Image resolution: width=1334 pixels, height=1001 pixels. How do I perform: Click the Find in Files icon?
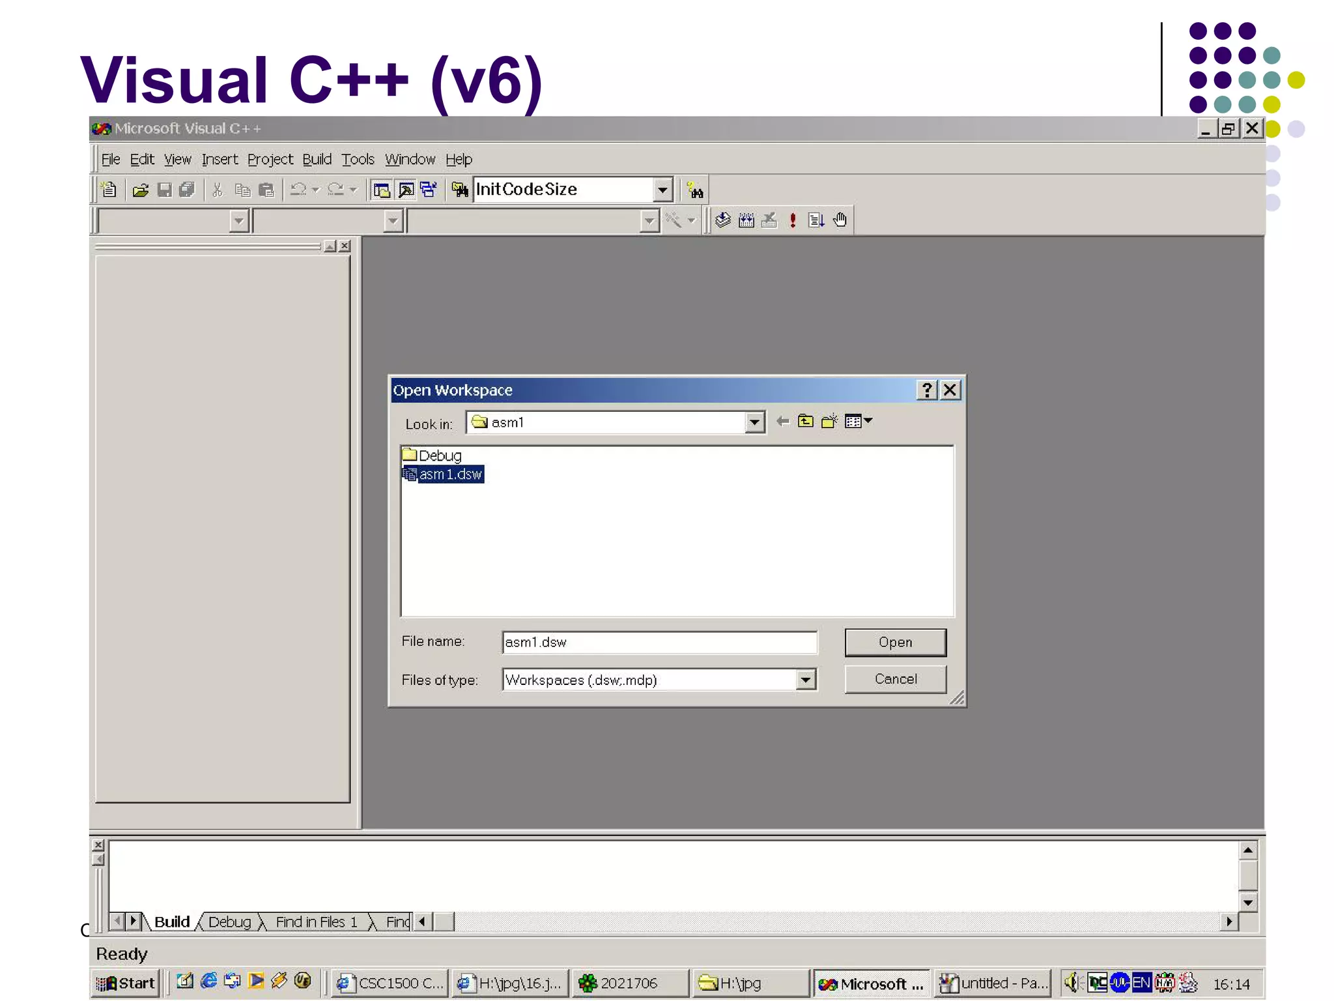pos(460,190)
